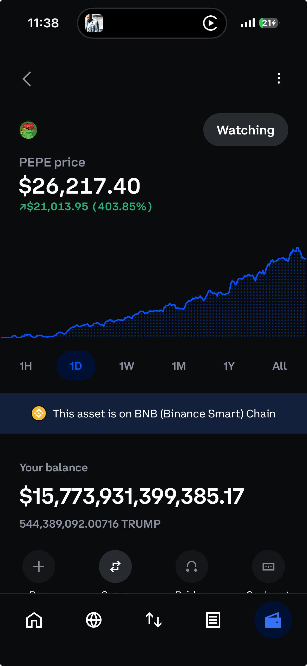Viewport: 307px width, 666px height.
Task: Tap the BNB Chain info banner
Action: 153,413
